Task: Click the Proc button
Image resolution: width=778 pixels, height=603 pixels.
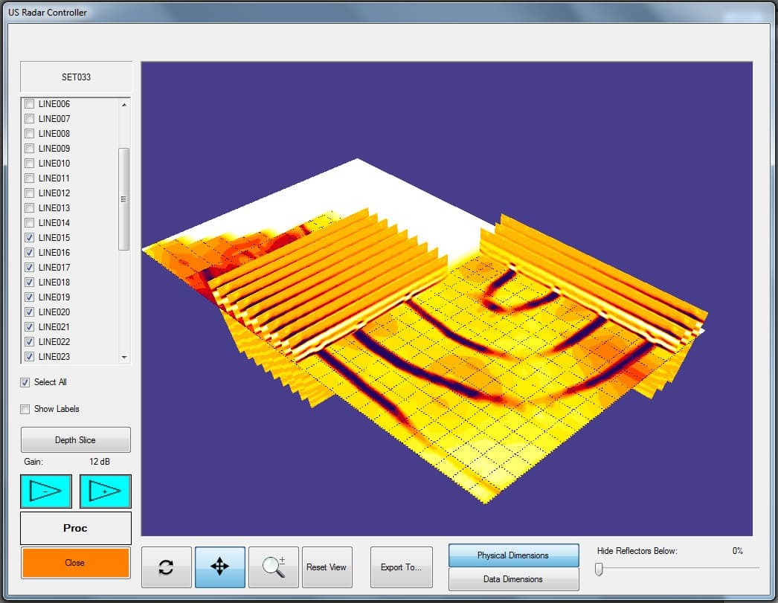Action: point(75,528)
